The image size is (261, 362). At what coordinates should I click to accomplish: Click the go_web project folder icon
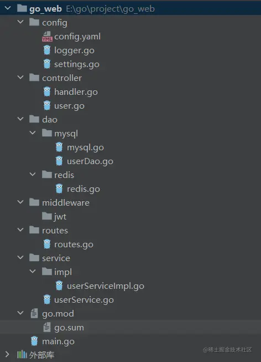tap(22, 8)
